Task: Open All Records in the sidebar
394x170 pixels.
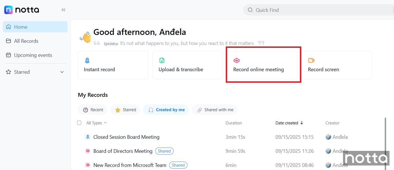Action: 26,41
